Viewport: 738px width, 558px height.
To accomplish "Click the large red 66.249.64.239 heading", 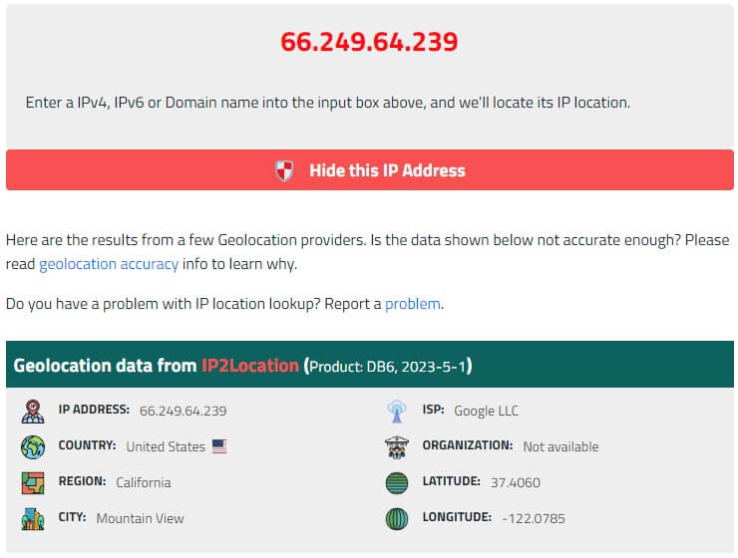I will [369, 42].
